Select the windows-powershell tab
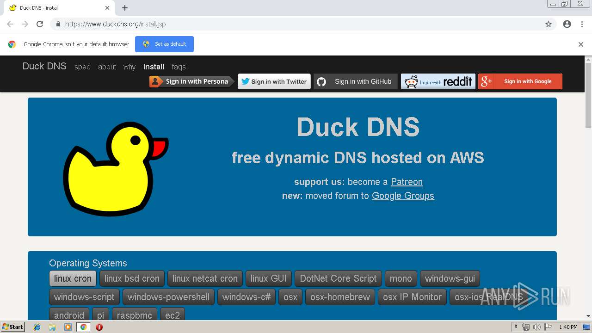 [x=168, y=297]
